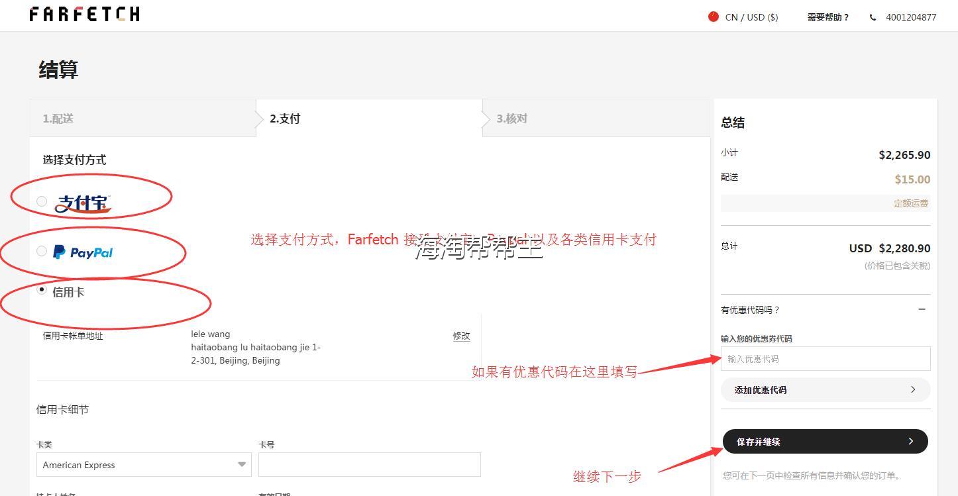Click the phone icon in header
The image size is (958, 496).
(x=873, y=17)
